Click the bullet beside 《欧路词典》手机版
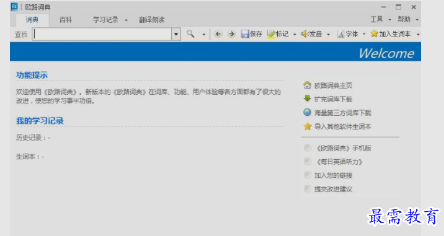The width and height of the screenshot is (444, 236). 307,147
